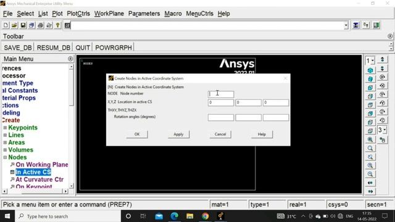395x222 pixels.
Task: Toggle Dynamic Model Mode icon
Action: pos(382,140)
